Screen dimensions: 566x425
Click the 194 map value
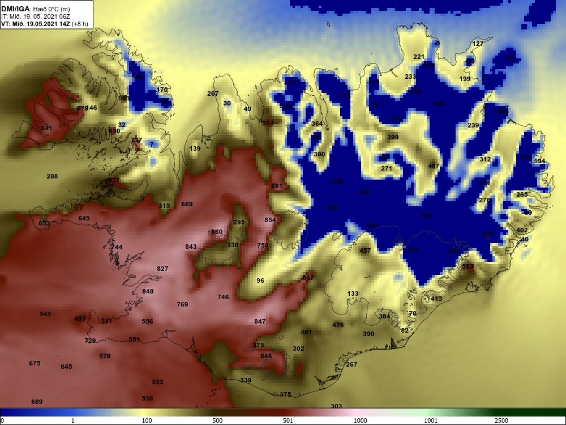pyautogui.click(x=539, y=161)
